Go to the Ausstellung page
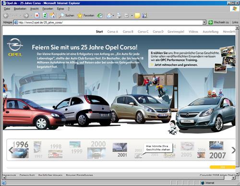 [211, 32]
